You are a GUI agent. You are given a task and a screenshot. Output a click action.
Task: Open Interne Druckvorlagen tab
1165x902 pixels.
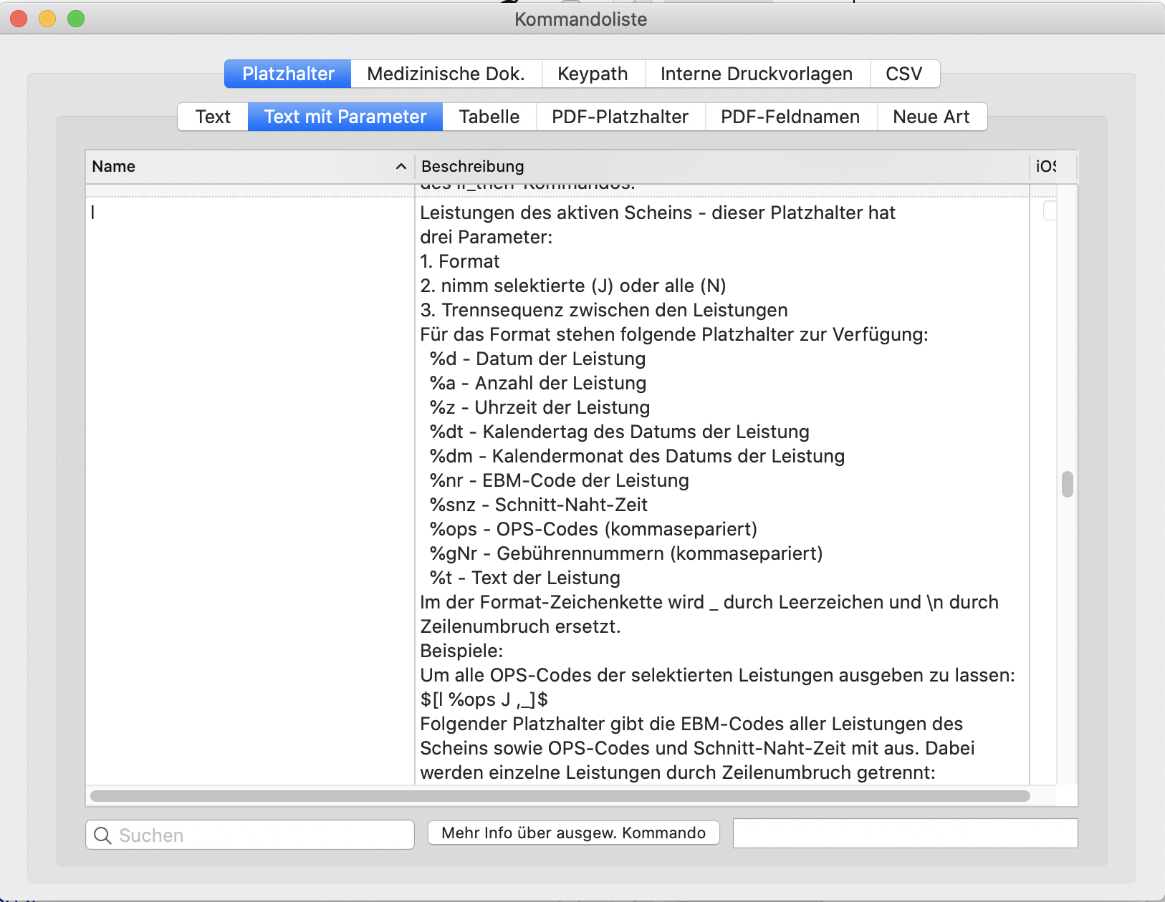pos(757,74)
